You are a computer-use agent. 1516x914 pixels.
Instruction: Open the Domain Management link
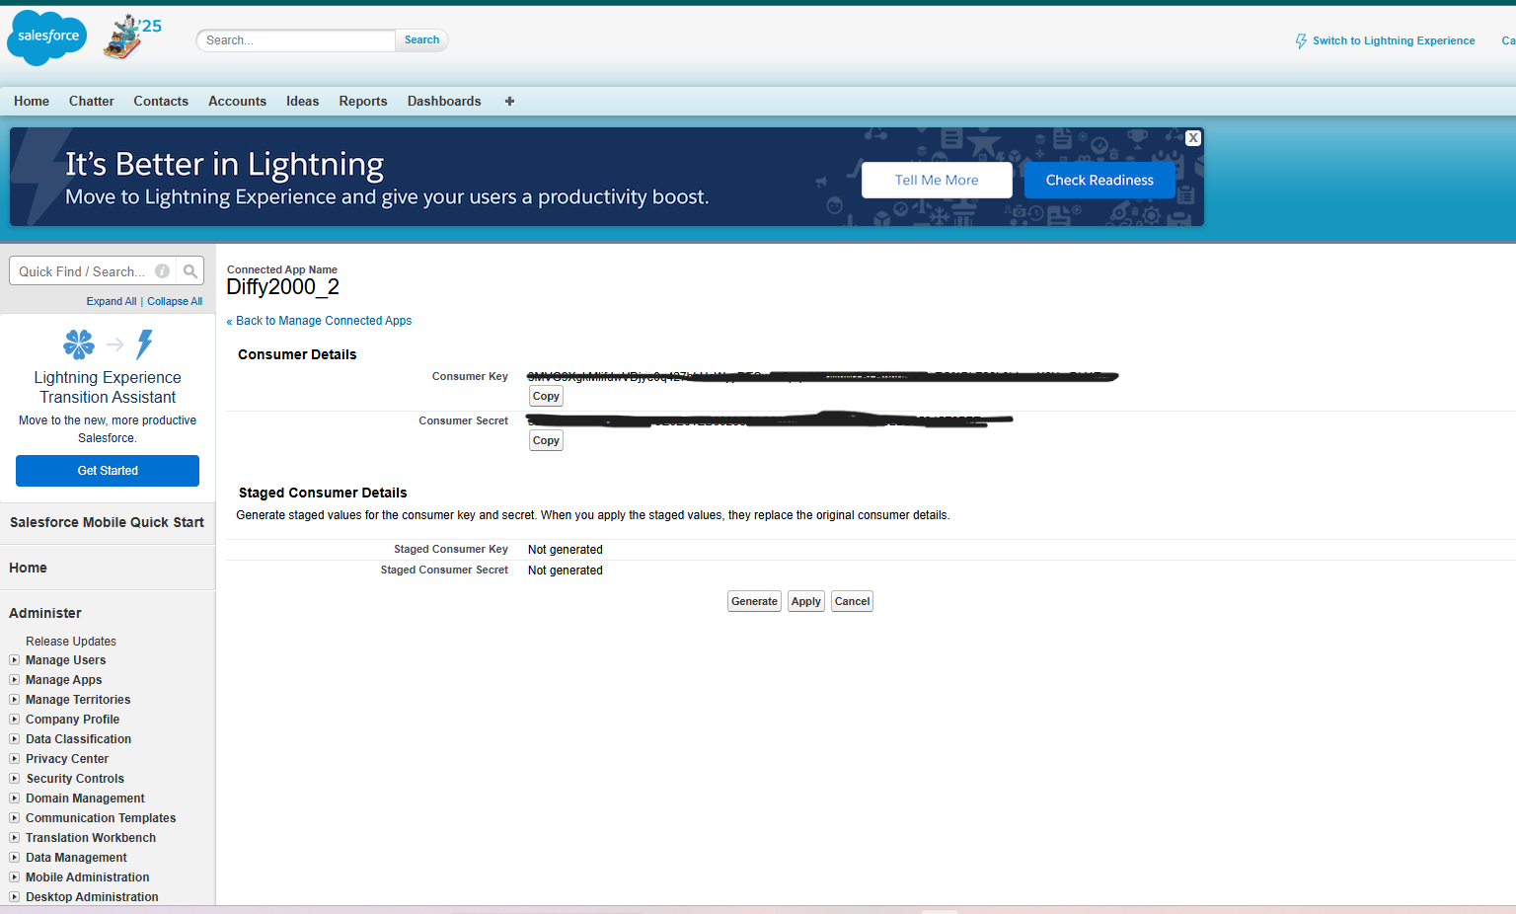[85, 799]
